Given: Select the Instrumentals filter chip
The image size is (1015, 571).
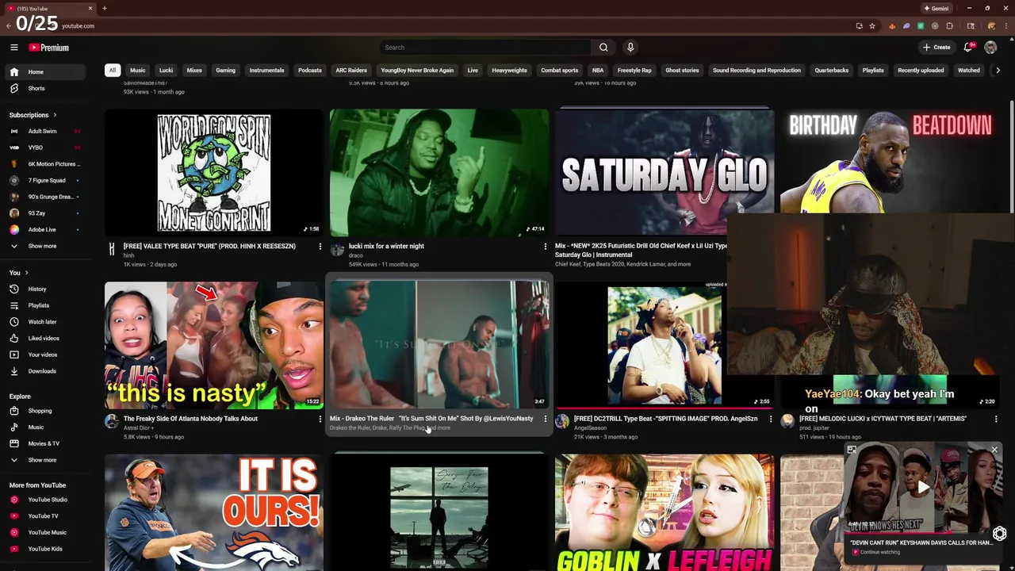Looking at the screenshot, I should click(x=266, y=71).
